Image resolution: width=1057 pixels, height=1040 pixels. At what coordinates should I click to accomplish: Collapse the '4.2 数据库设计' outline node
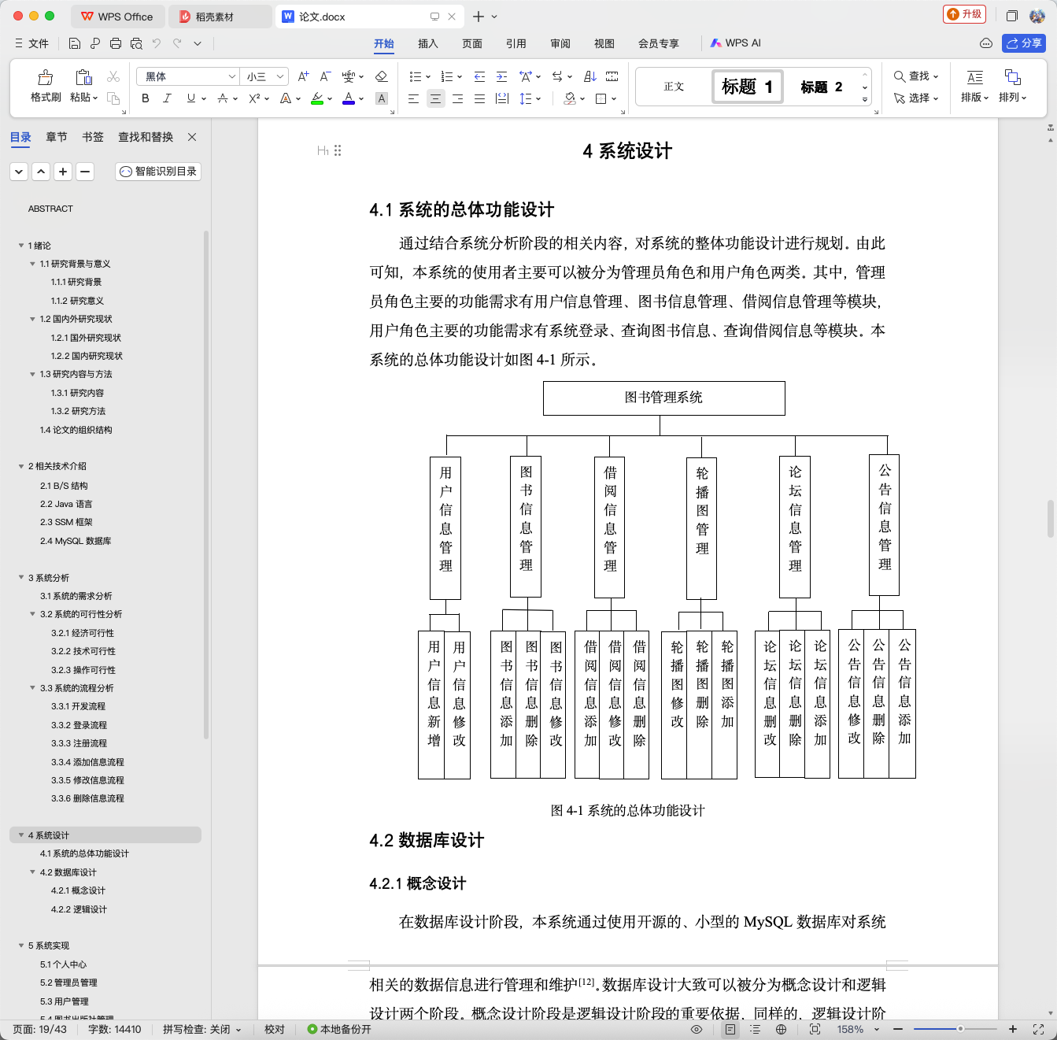(x=32, y=872)
